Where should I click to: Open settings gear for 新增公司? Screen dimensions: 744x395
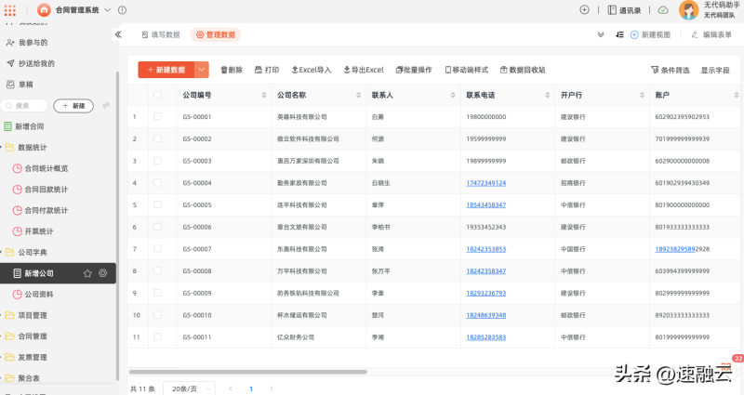tap(102, 273)
